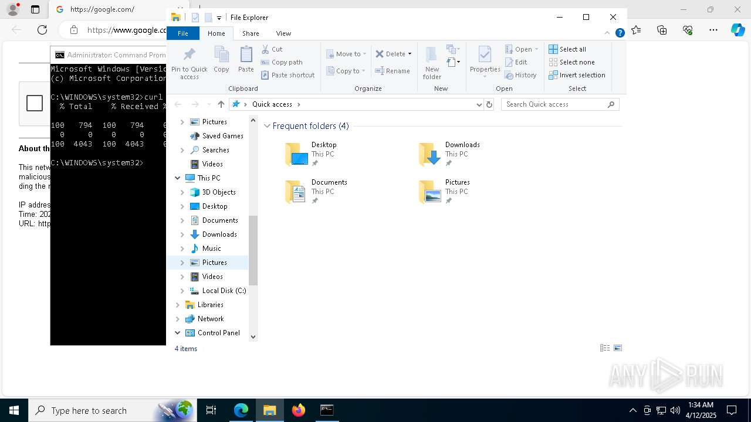Open Task View on the taskbar
This screenshot has height=422, width=751.
(211, 410)
